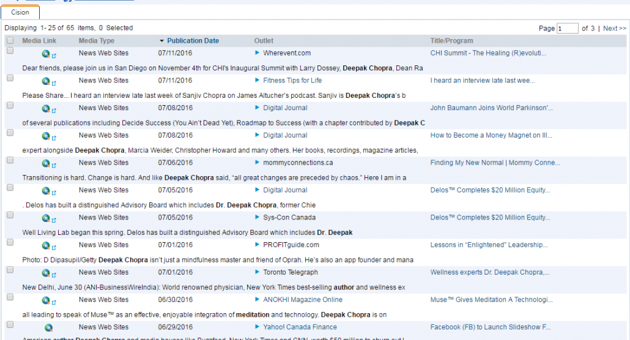Expand outlet arrow in John Baumann row
630x340 pixels.
[257, 107]
